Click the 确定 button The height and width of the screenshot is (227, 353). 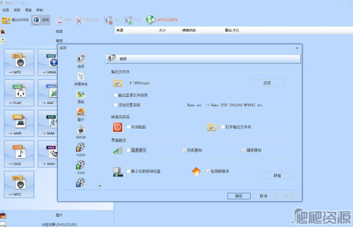click(239, 196)
